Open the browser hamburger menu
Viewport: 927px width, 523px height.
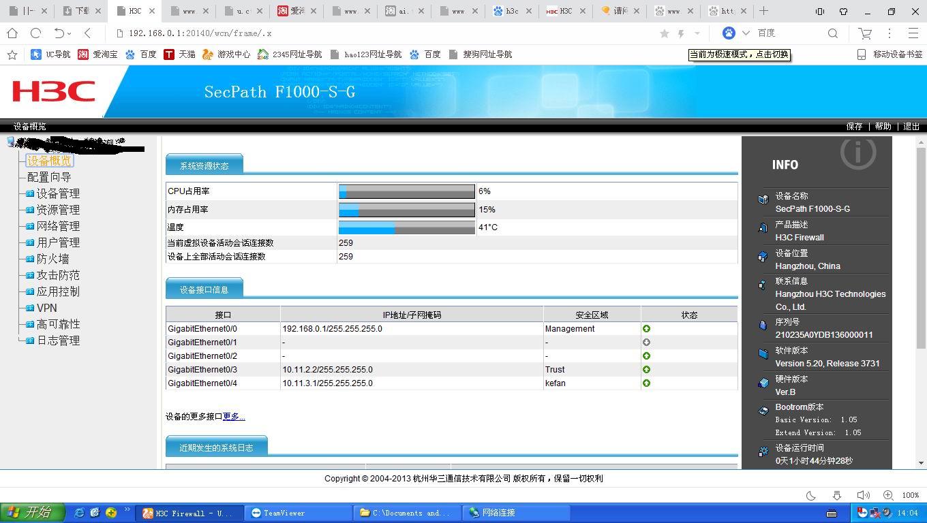913,33
